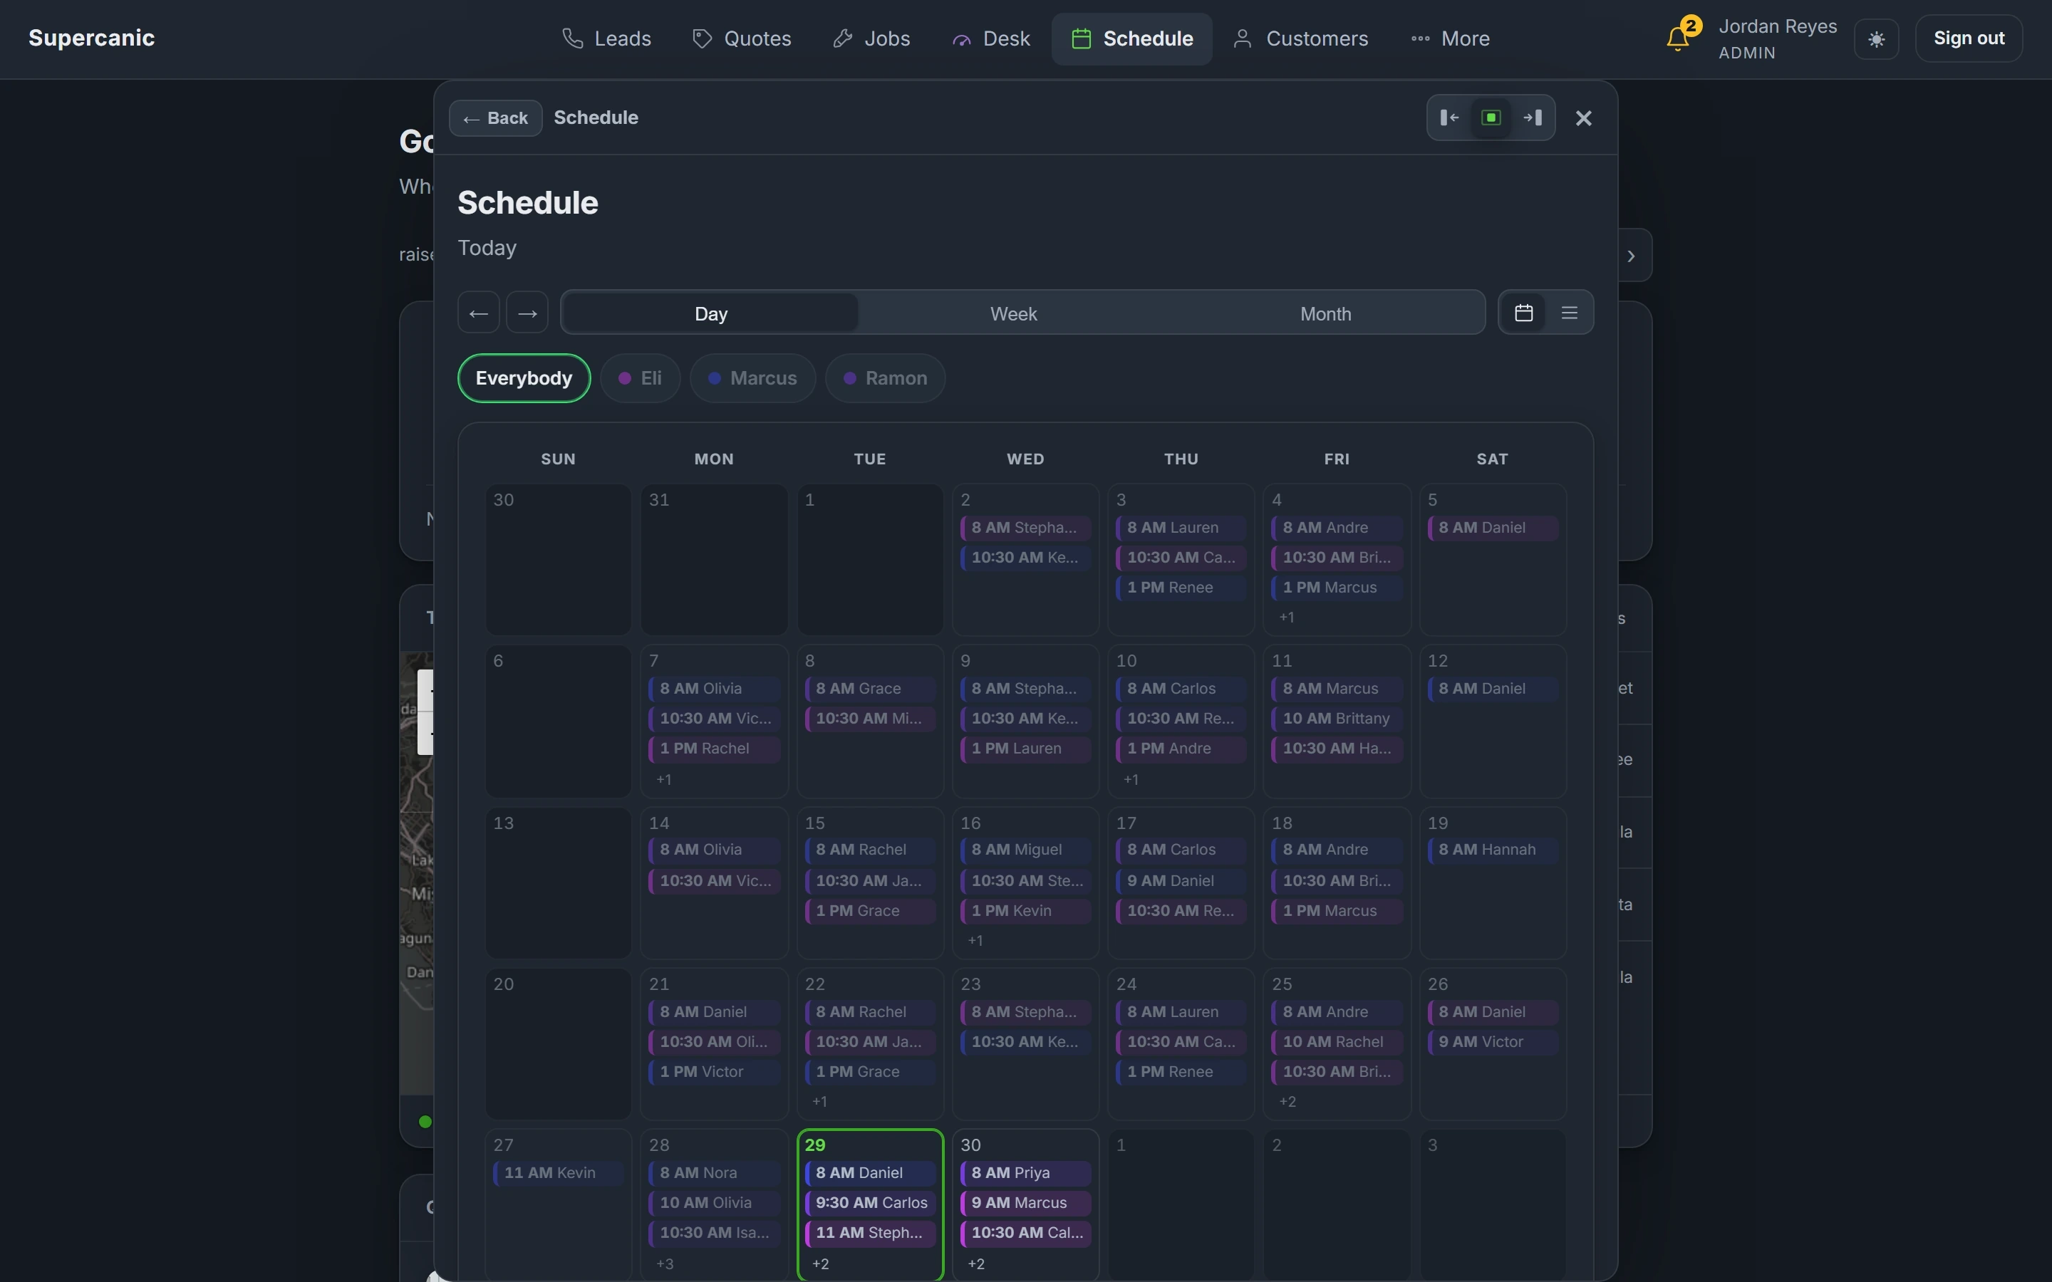Expand +1 more events on the 4th
This screenshot has height=1282, width=2052.
point(1286,617)
